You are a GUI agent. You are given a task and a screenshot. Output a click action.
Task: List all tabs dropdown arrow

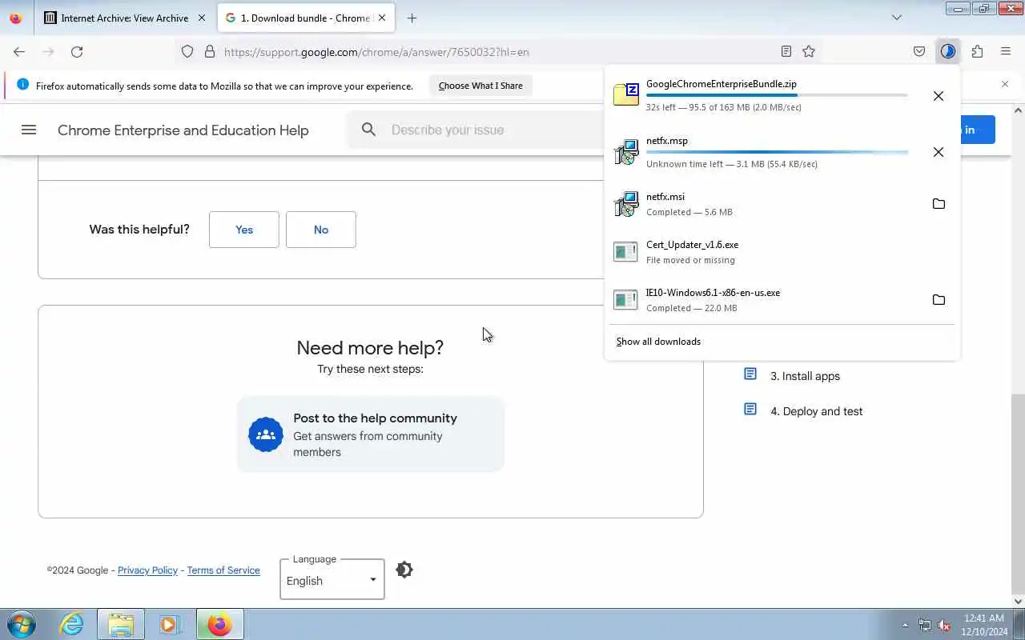[897, 18]
